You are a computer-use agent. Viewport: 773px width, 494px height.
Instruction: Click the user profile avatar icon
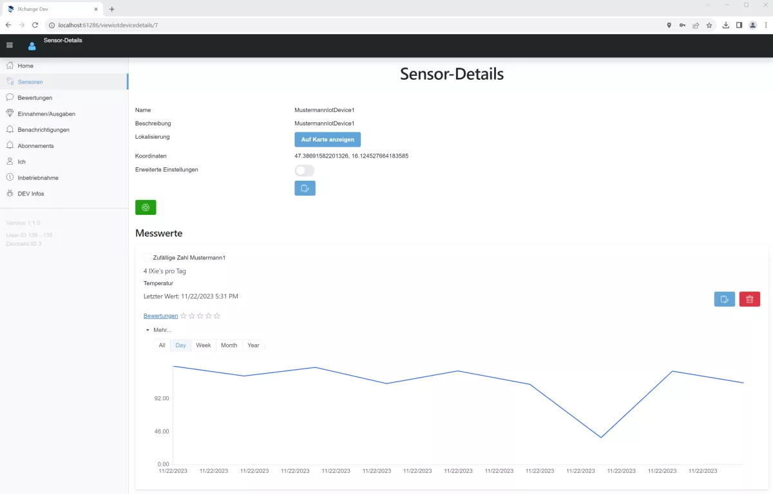pyautogui.click(x=32, y=46)
